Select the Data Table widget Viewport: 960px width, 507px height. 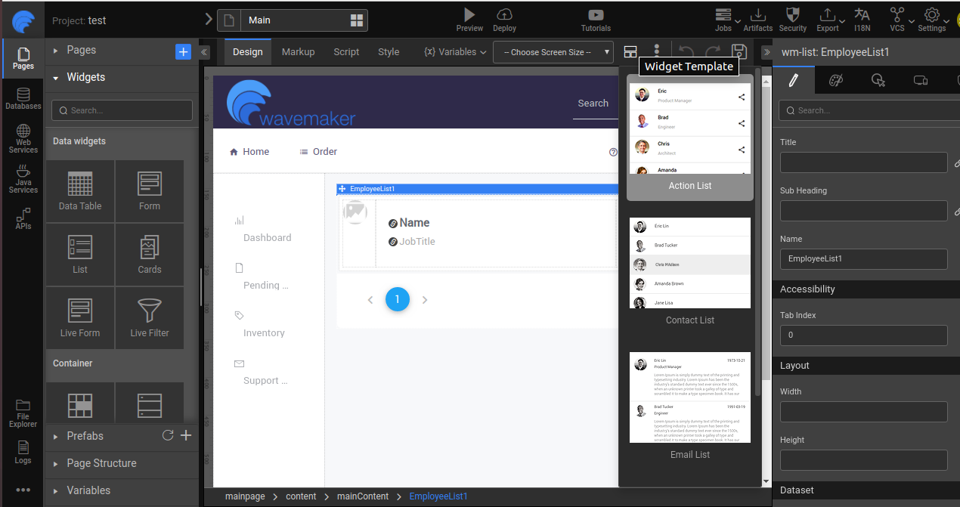[80, 191]
